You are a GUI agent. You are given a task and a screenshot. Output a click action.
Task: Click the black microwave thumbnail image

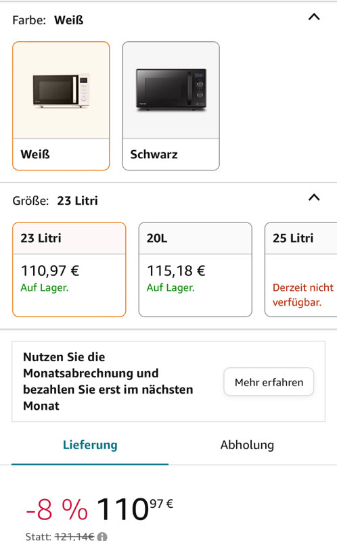click(x=171, y=90)
